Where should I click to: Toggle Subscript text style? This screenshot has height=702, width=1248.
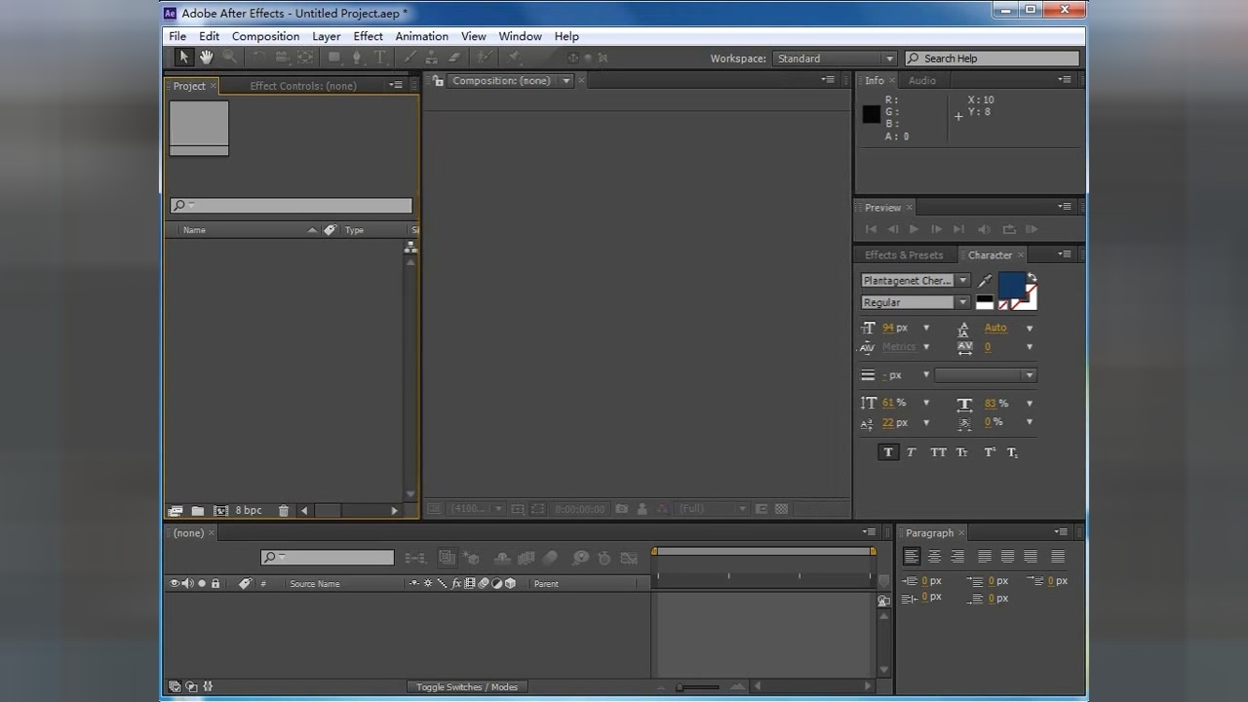tap(1012, 452)
